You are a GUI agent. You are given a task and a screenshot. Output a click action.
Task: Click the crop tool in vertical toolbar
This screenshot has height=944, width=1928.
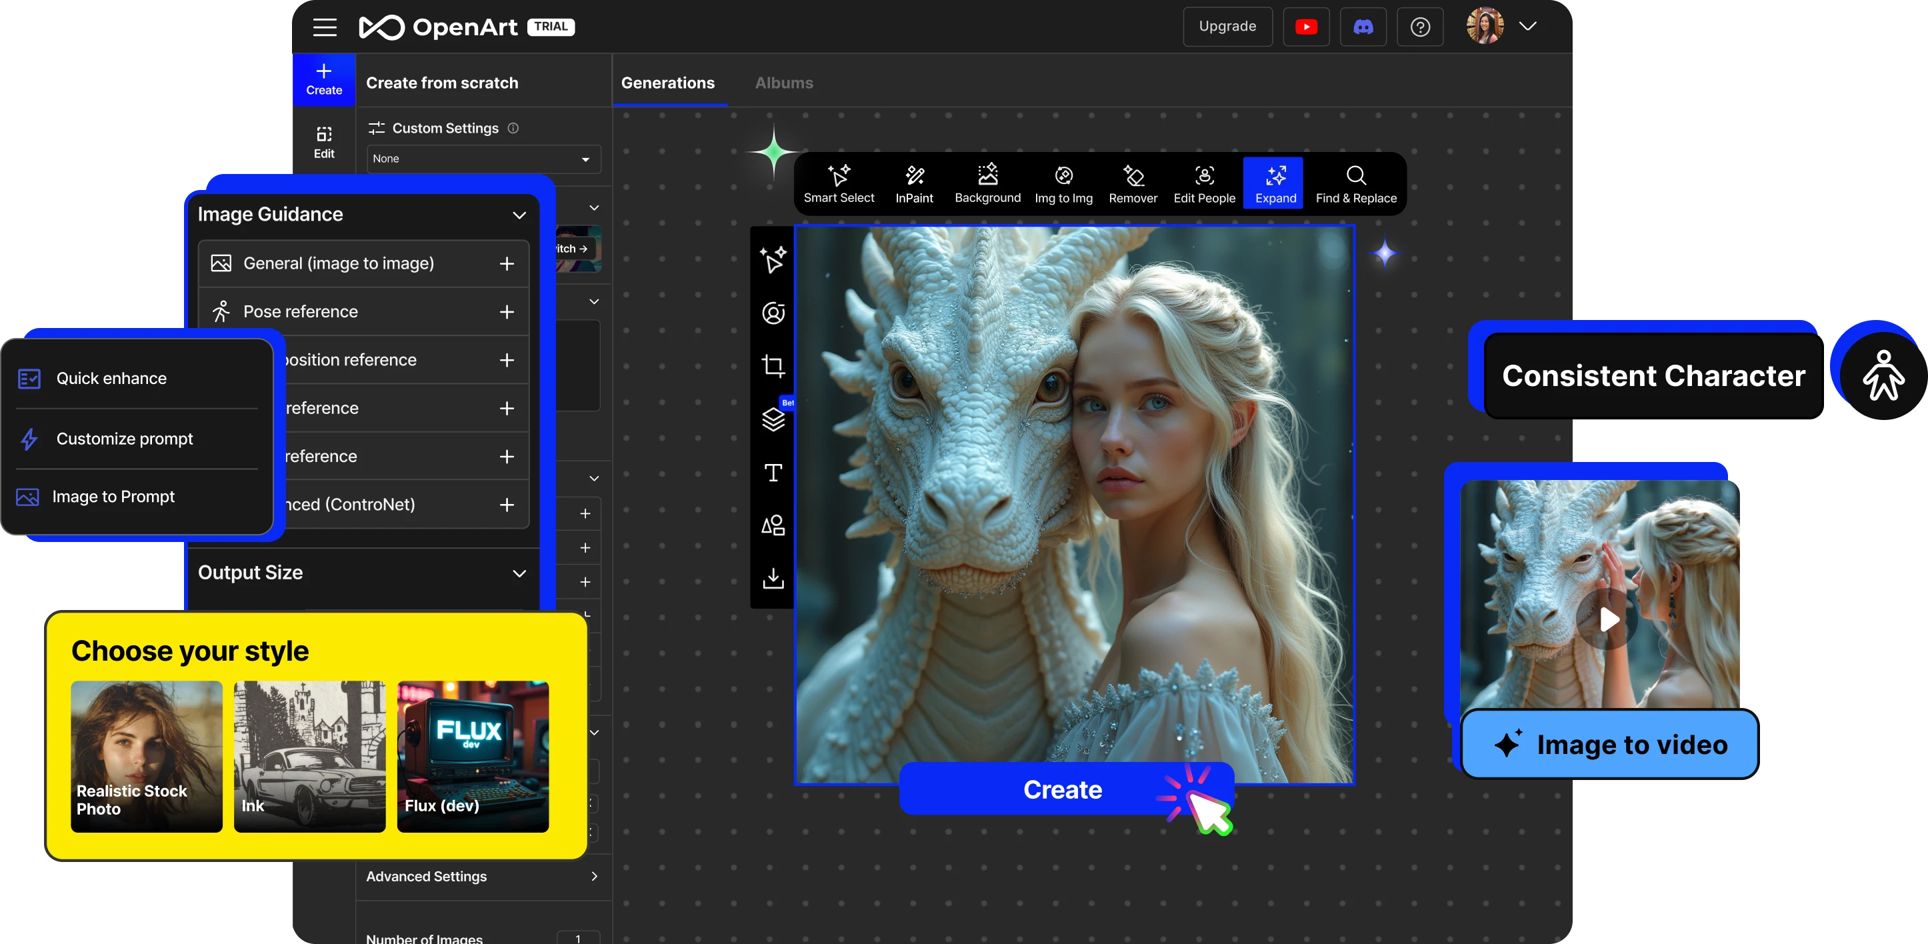pos(773,366)
